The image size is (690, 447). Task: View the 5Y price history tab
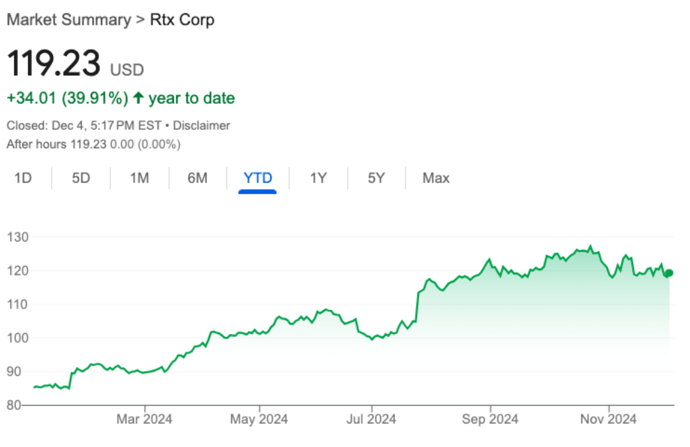click(376, 178)
